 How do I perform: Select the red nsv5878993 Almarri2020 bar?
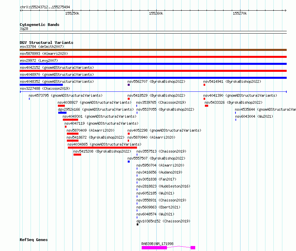(153, 57)
